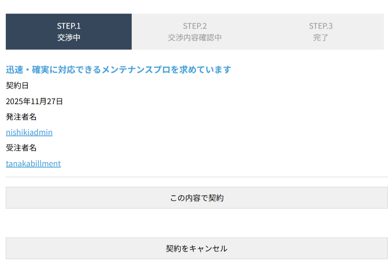Open the nishikiadmin profile link
Image resolution: width=392 pixels, height=271 pixels.
pos(29,132)
